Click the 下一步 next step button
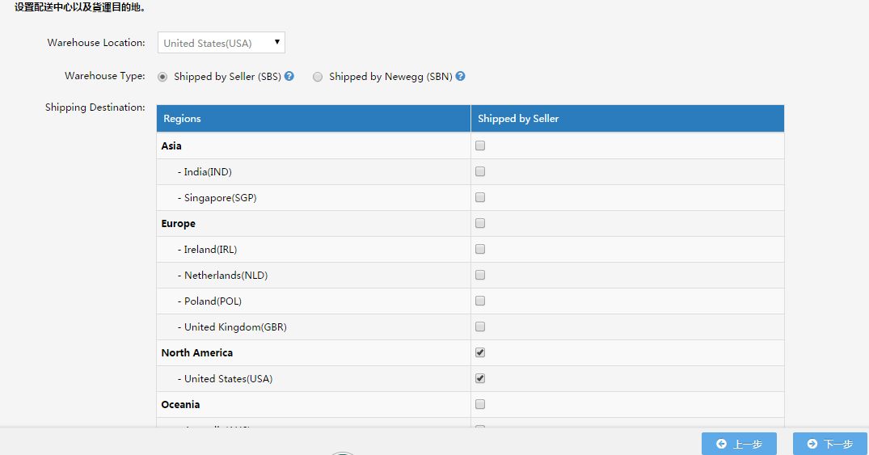Image resolution: width=869 pixels, height=455 pixels. 829,444
